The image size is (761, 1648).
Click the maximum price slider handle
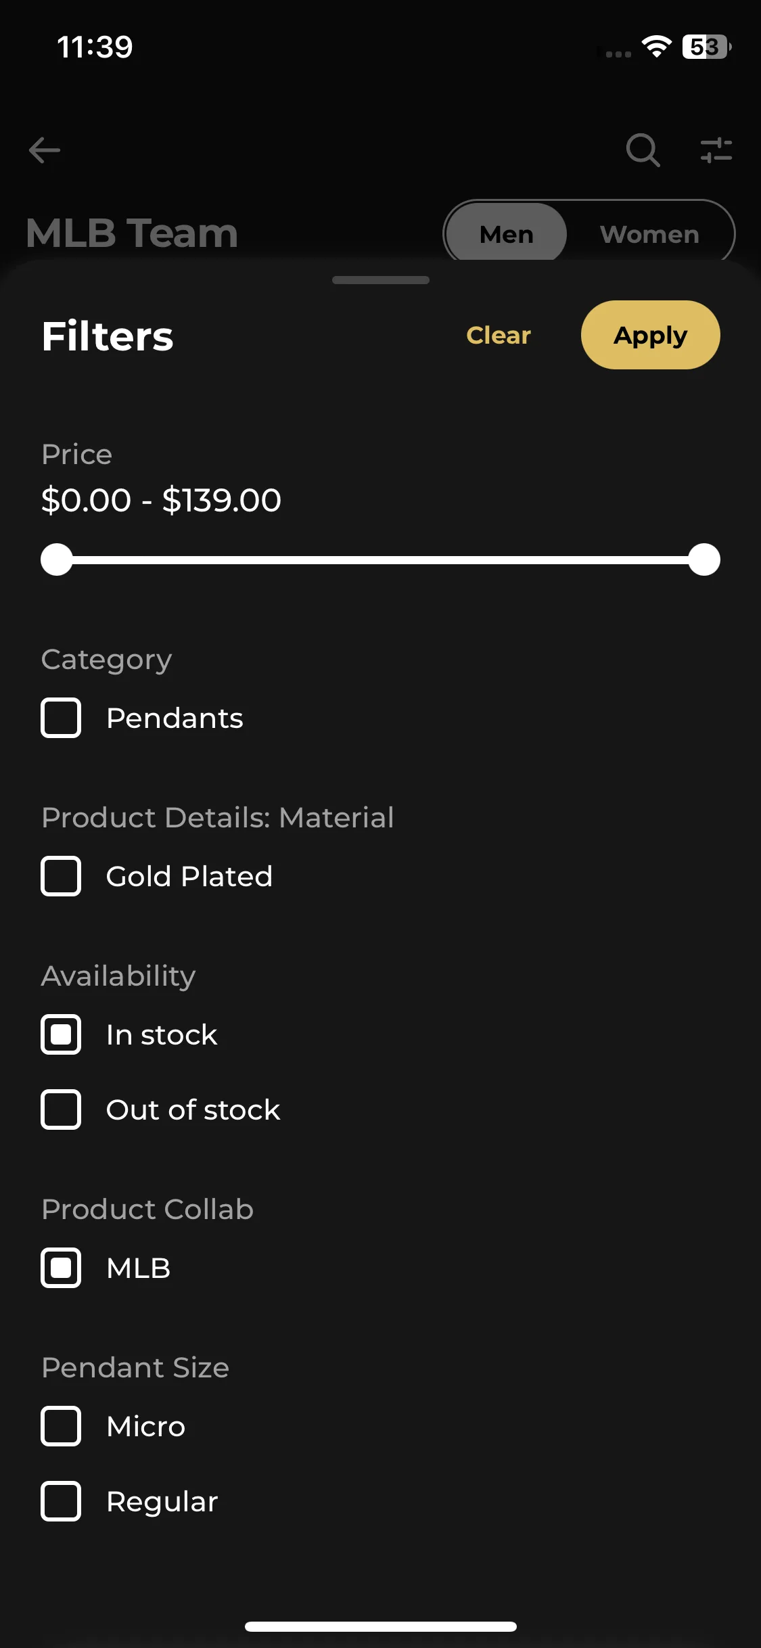point(704,559)
